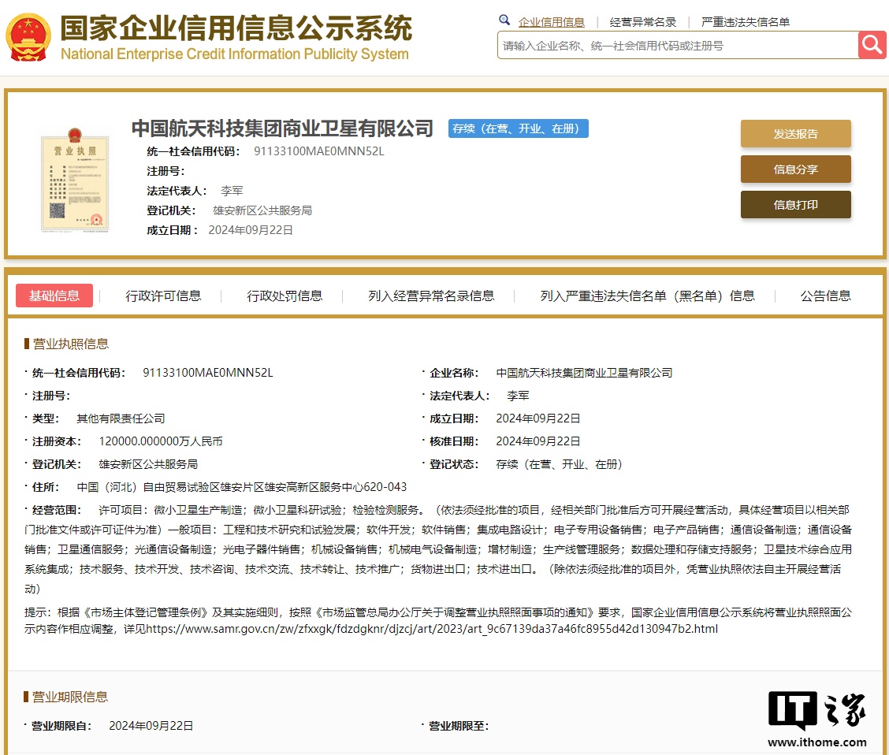Click the 信息分享 button
The width and height of the screenshot is (889, 755).
point(795,169)
